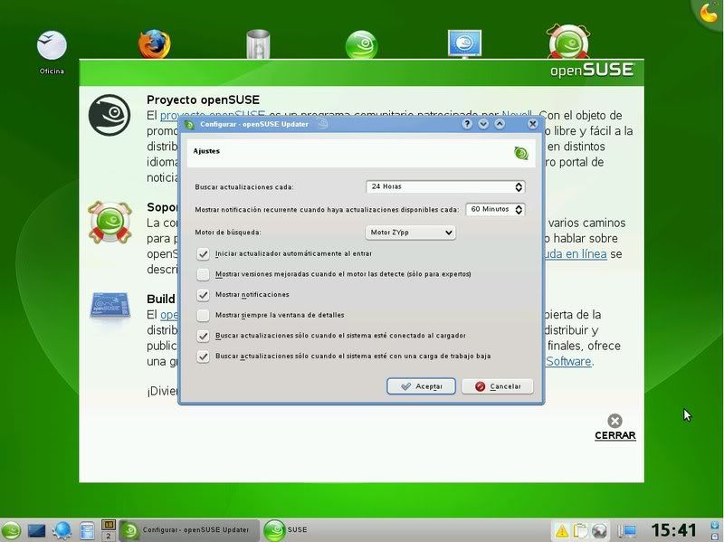
Task: Click Aceptar to confirm settings
Action: click(x=421, y=386)
